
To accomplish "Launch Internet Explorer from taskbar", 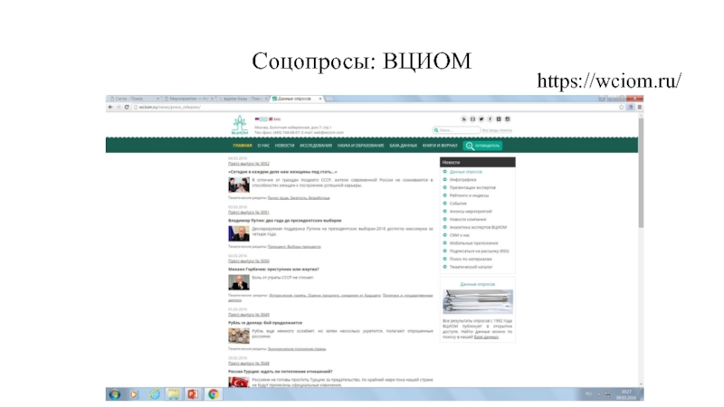I will point(154,394).
